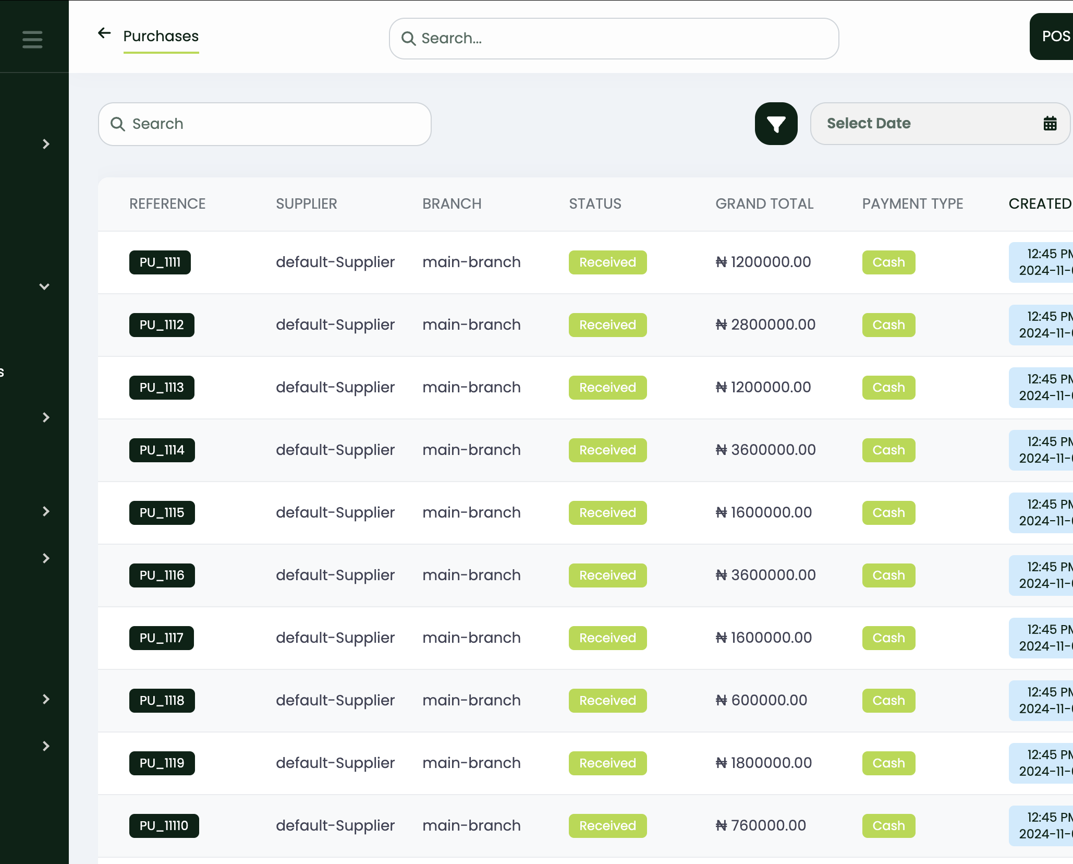Click into the Search... field at top
1073x864 pixels.
point(521,38)
